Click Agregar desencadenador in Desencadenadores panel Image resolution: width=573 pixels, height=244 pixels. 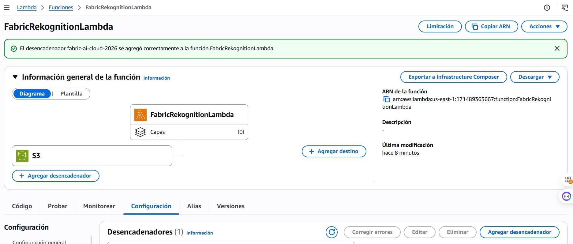coord(519,232)
